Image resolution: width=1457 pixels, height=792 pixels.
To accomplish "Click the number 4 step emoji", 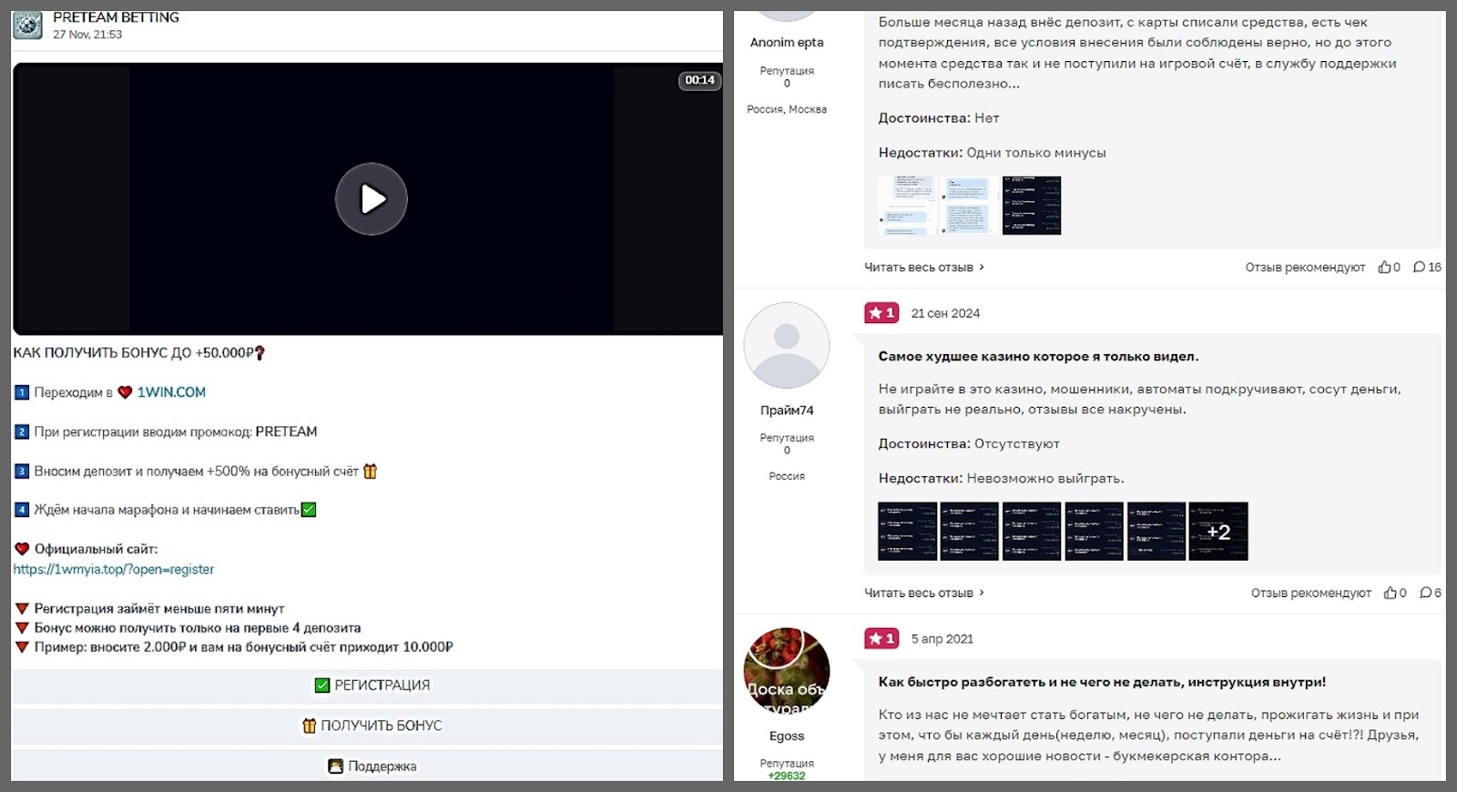I will point(22,510).
